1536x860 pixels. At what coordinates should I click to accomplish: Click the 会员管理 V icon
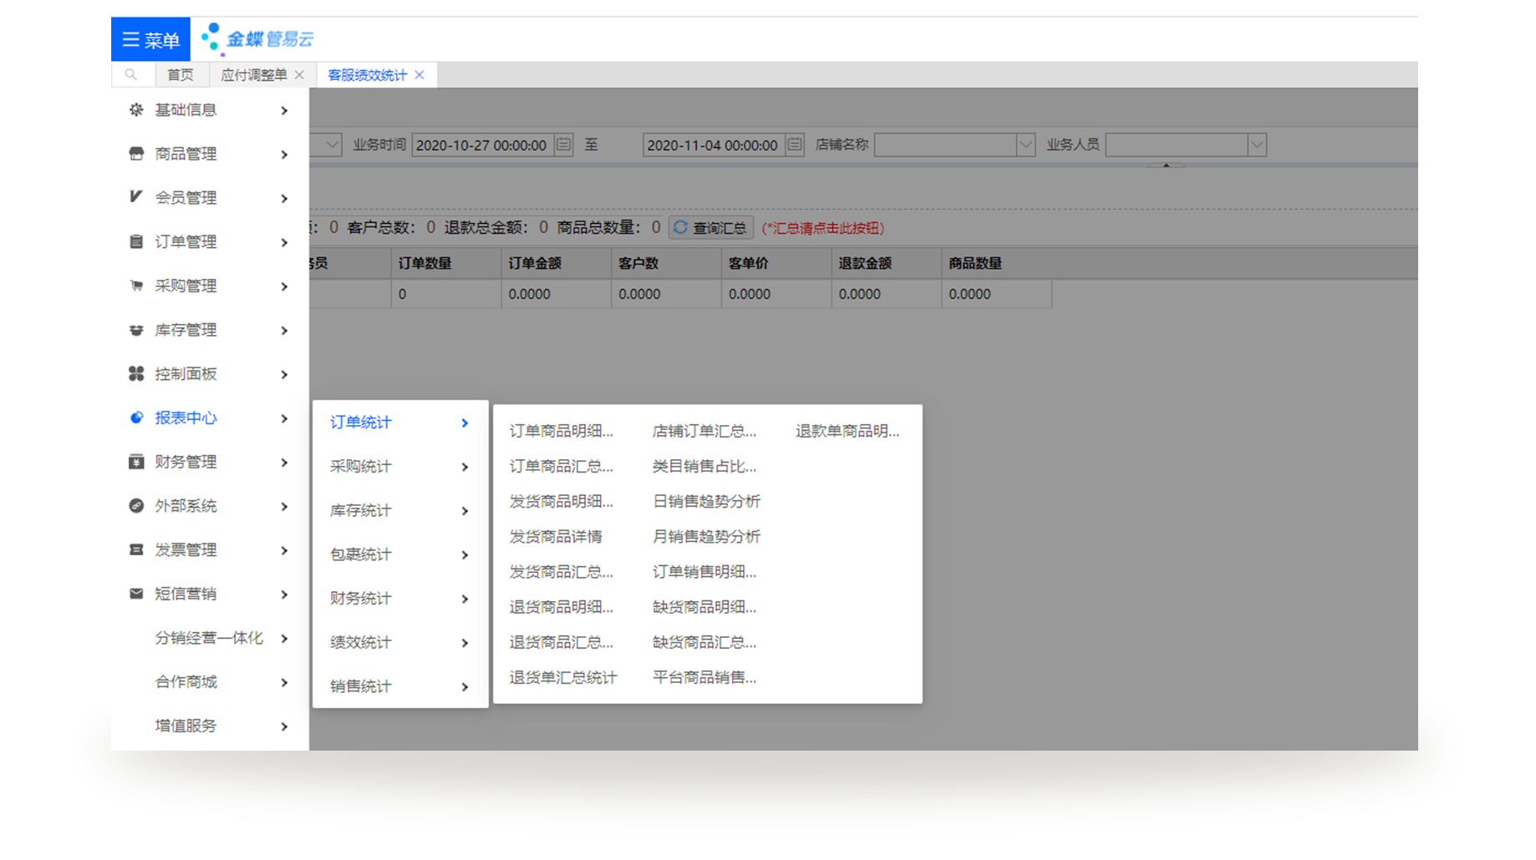point(136,197)
